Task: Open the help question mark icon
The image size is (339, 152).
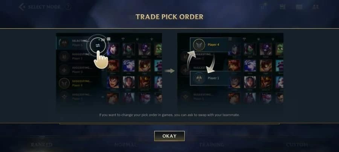Action: [x=68, y=7]
